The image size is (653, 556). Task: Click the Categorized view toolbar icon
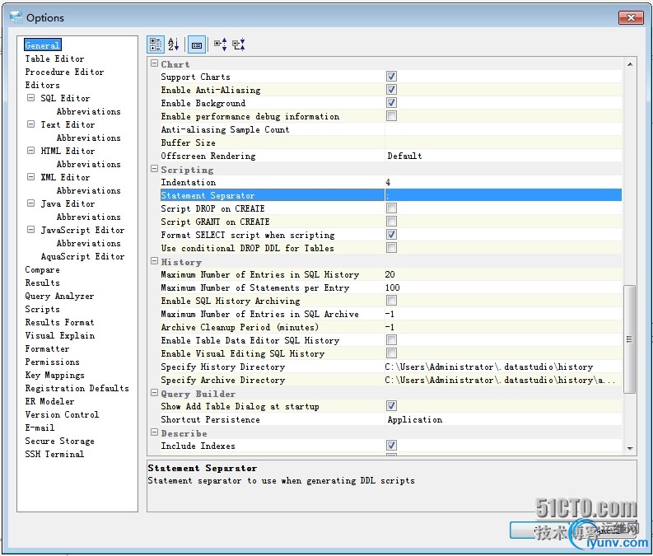(x=156, y=44)
